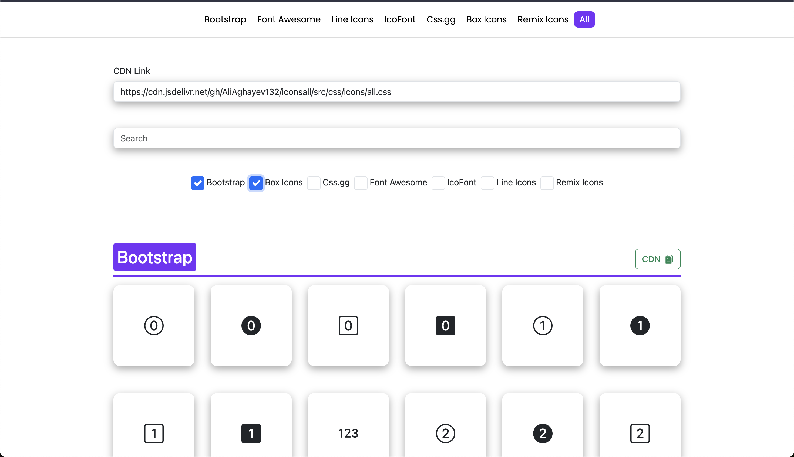Click the CDN Link URL field

click(396, 92)
